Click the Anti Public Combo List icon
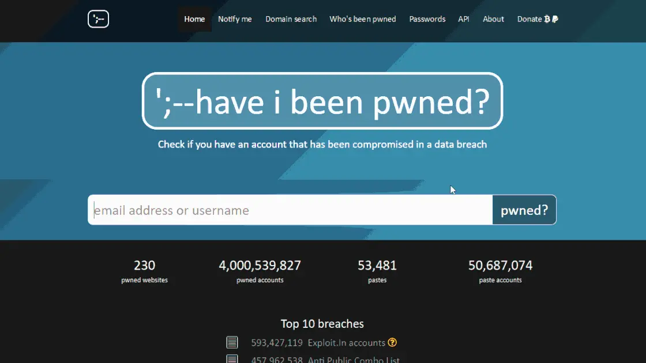The image size is (646, 363). 232,359
